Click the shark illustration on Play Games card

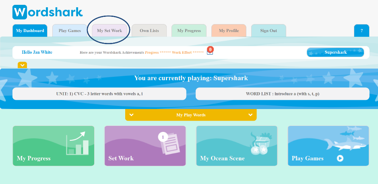pyautogui.click(x=345, y=144)
